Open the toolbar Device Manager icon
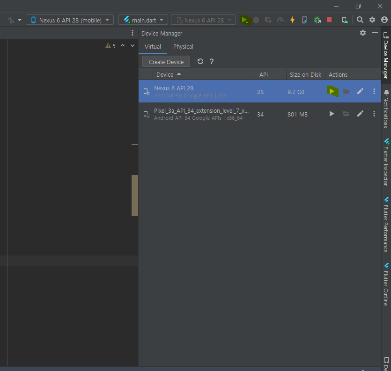This screenshot has height=371, width=391. click(x=345, y=20)
